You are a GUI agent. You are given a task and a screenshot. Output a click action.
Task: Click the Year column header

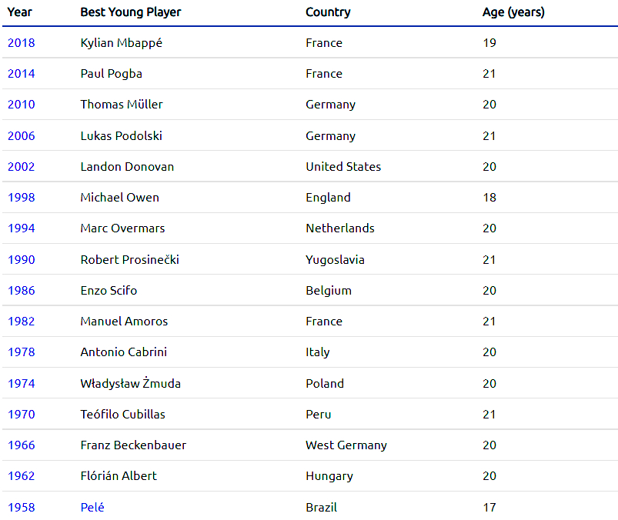[x=20, y=12]
